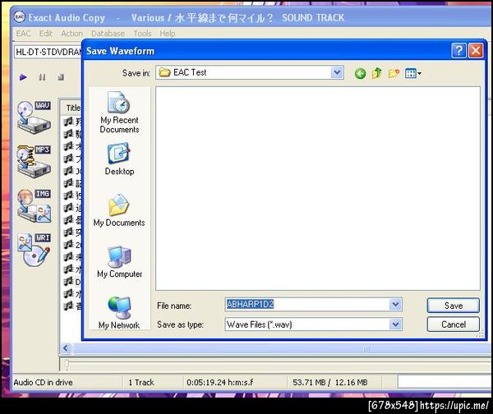Open the View menu icon
The height and width of the screenshot is (414, 493).
point(412,74)
